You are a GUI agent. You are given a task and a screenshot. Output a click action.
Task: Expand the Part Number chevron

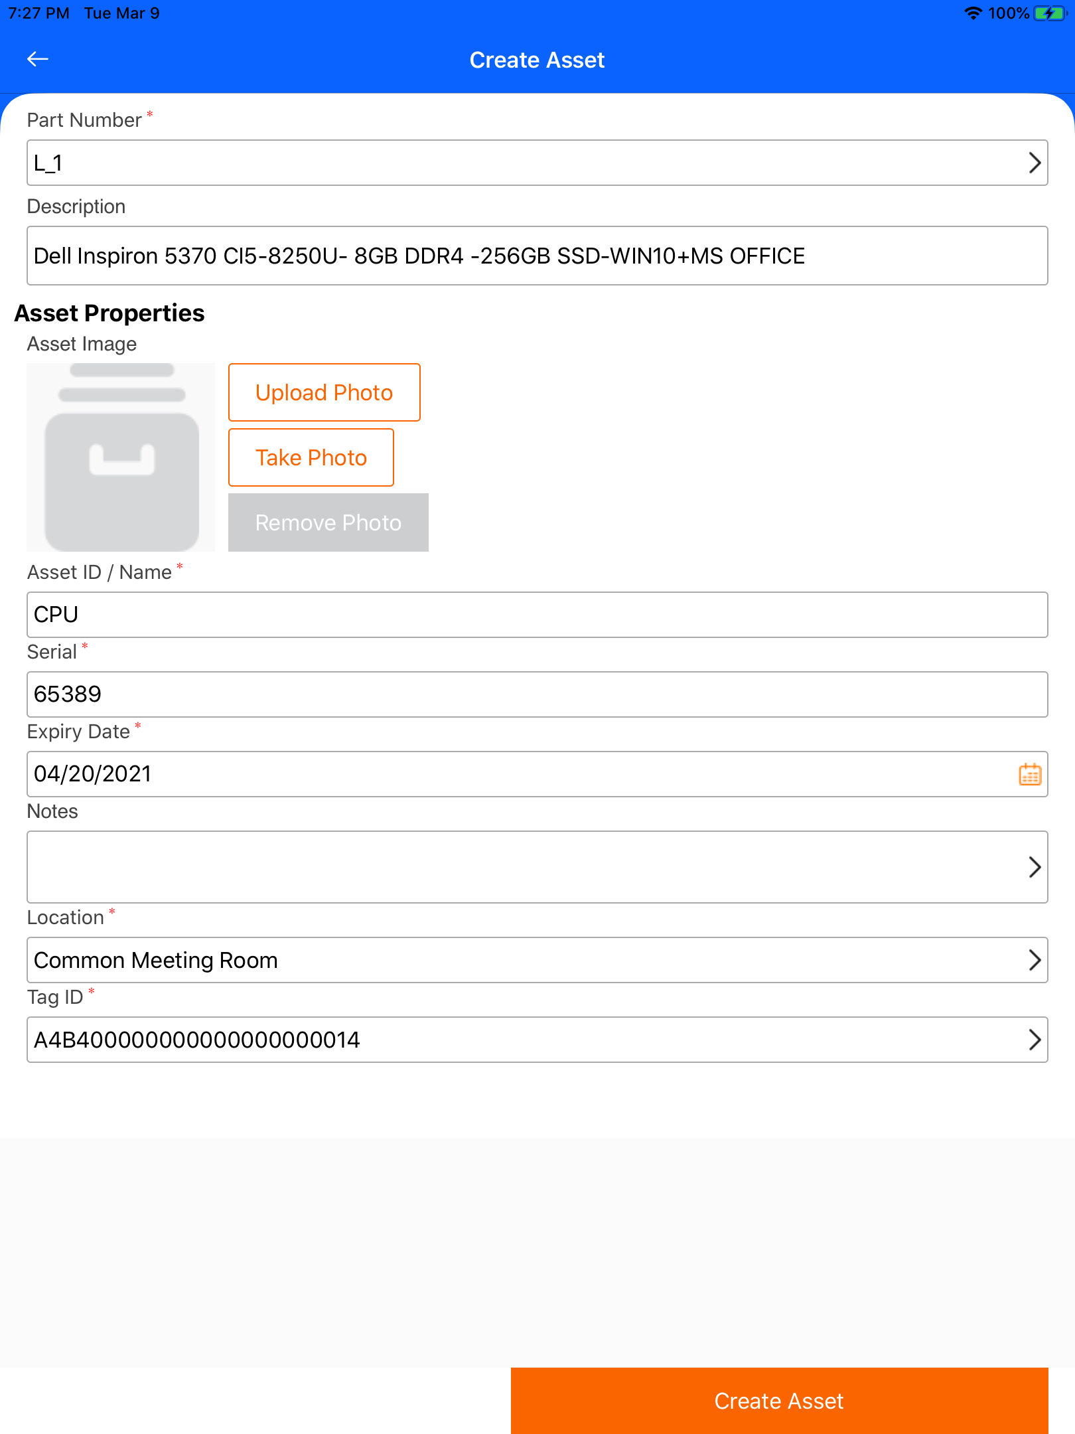pos(1034,163)
